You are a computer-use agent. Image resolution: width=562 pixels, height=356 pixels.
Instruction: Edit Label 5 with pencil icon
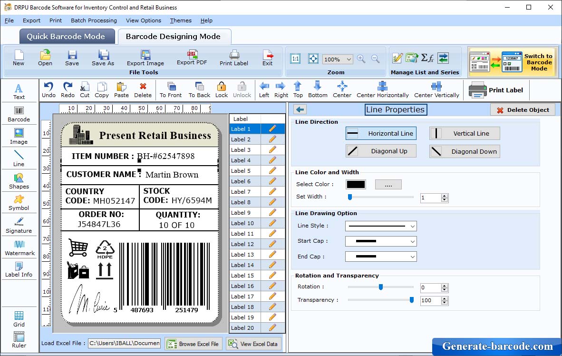click(272, 170)
